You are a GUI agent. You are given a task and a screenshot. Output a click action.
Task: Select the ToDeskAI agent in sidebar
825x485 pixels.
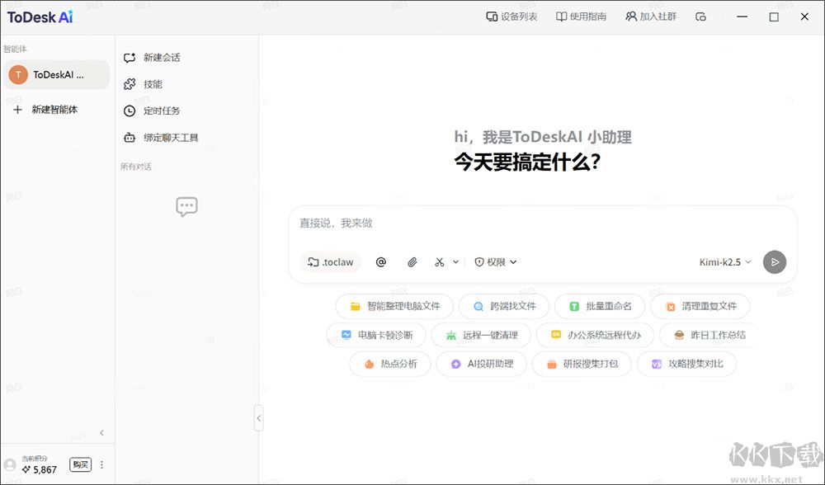point(56,75)
